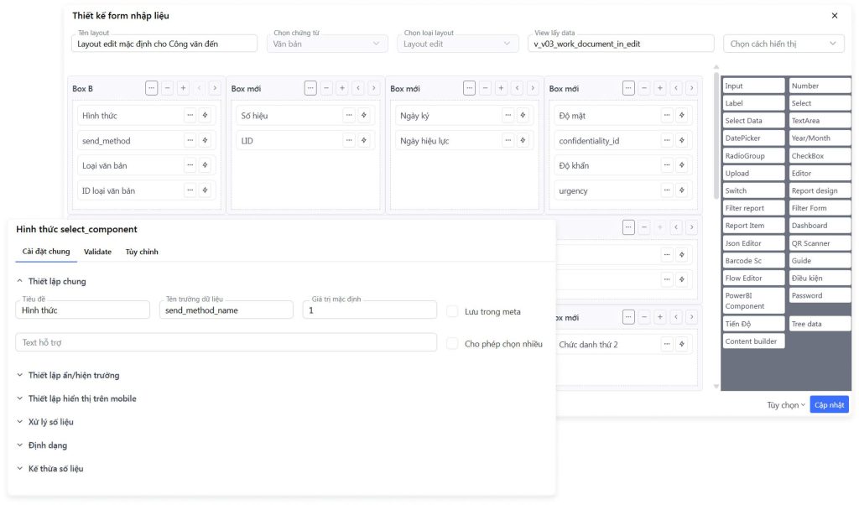Viewport: 859px width, 505px height.
Task: Close the Thiết kế form nhập liệu dialog
Action: click(834, 16)
